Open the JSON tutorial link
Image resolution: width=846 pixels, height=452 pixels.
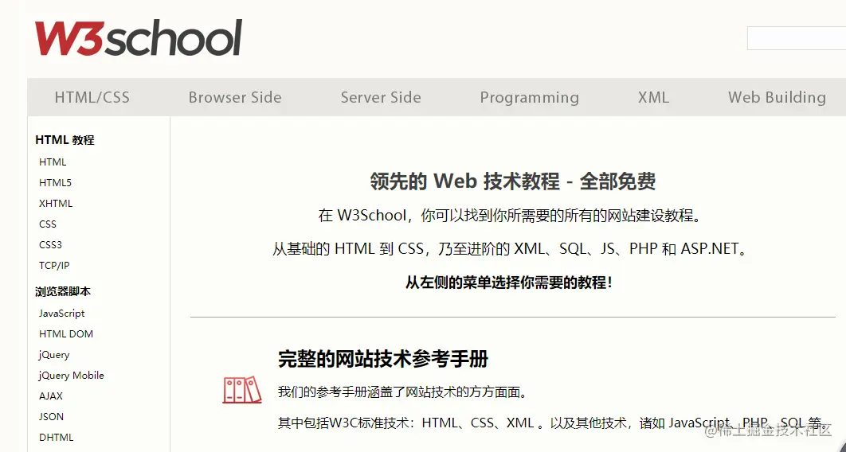pos(51,417)
